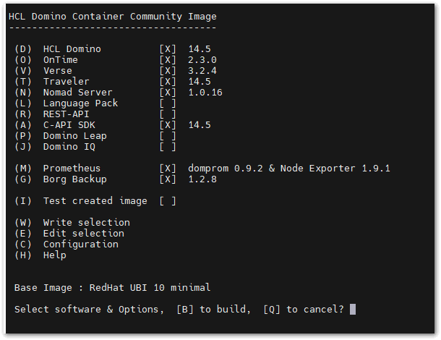Select the Write selection menu entry
441x340 pixels.
coord(86,223)
